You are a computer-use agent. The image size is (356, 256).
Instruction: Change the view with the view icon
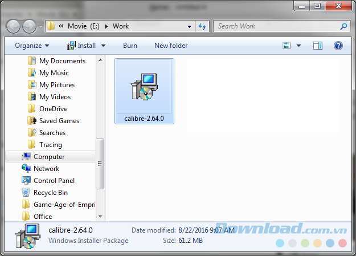coord(287,46)
